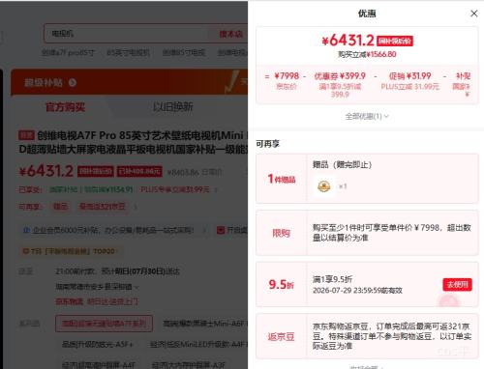The image size is (484, 369).
Task: Click the 搜本店 search-this-store button
Action: point(231,34)
